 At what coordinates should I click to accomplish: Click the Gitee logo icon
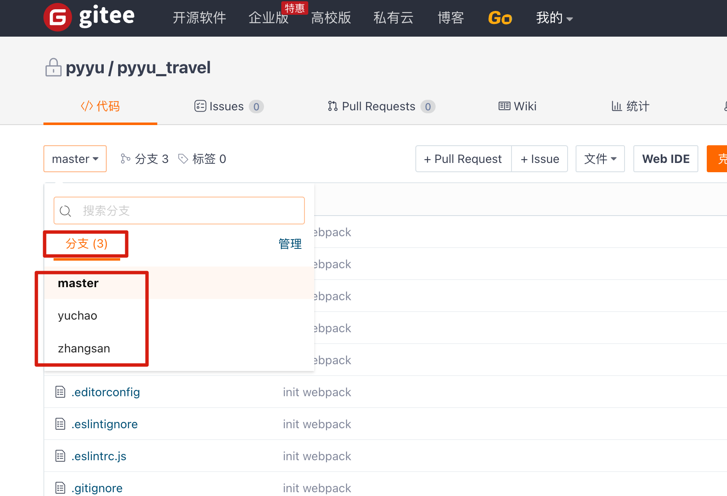tap(58, 17)
